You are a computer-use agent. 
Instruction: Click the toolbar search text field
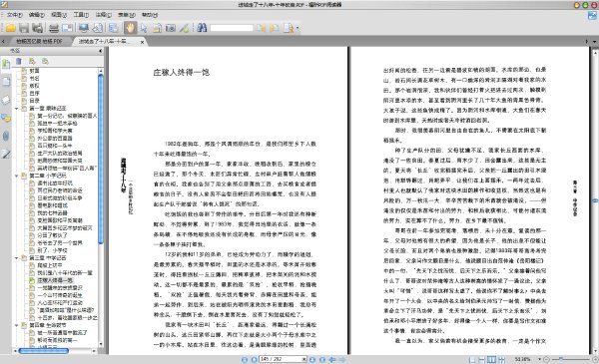coord(232,28)
